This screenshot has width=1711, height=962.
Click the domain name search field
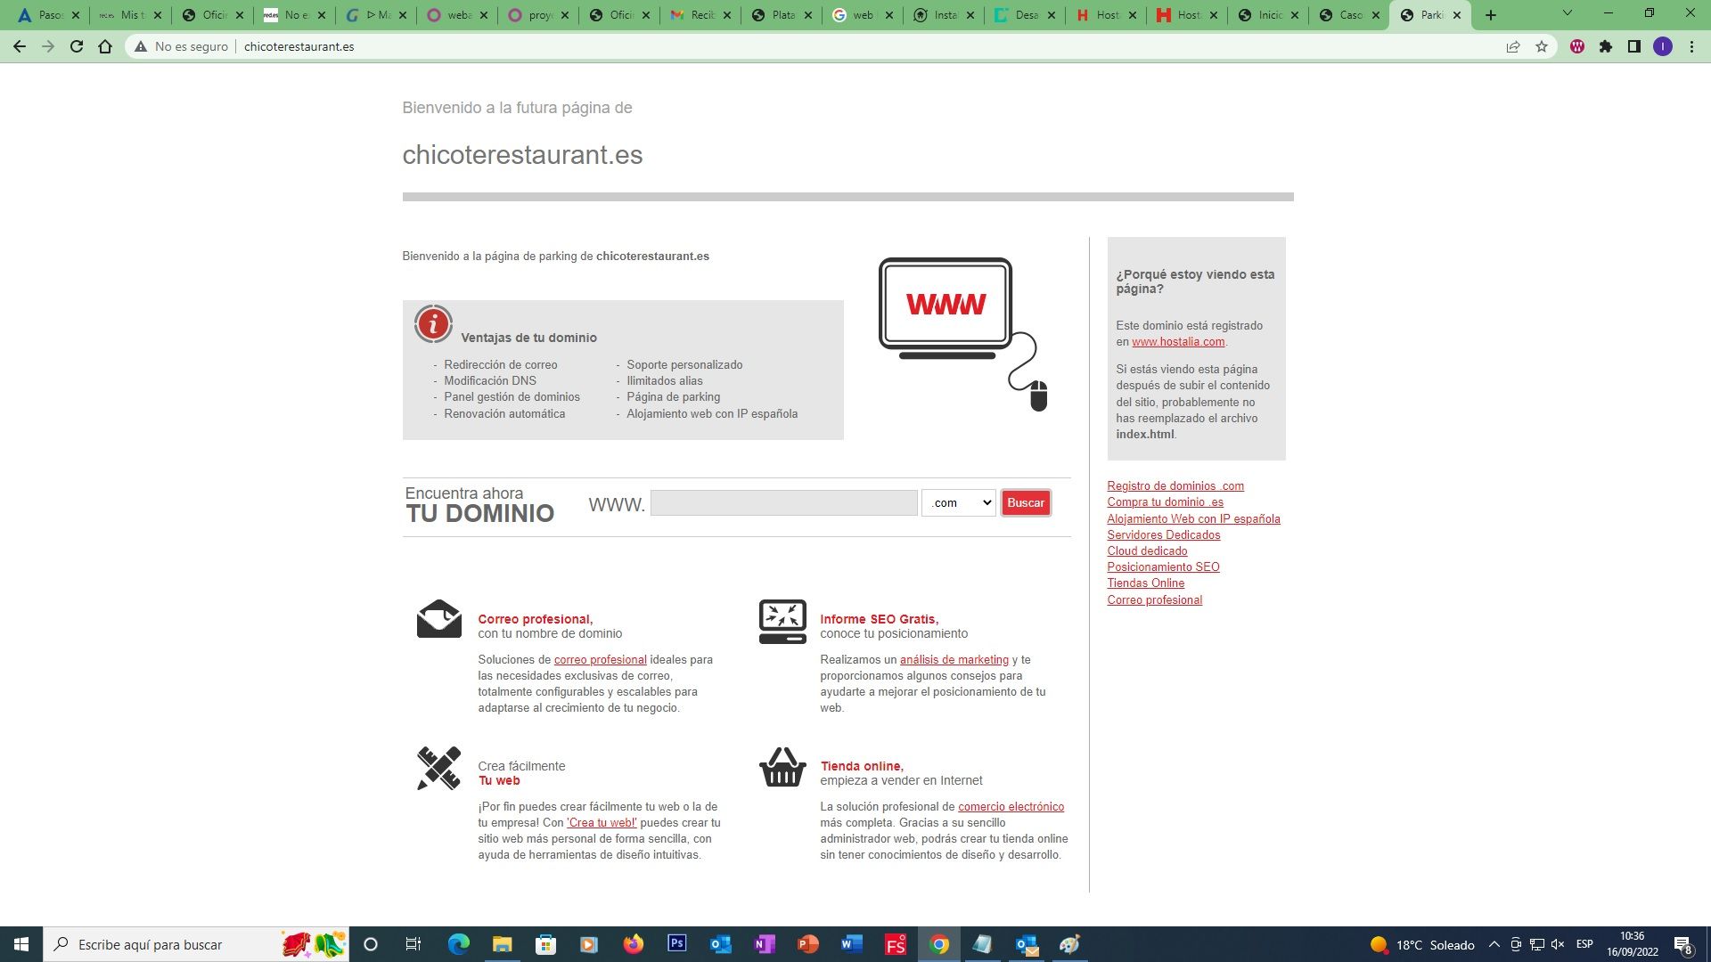tap(783, 503)
